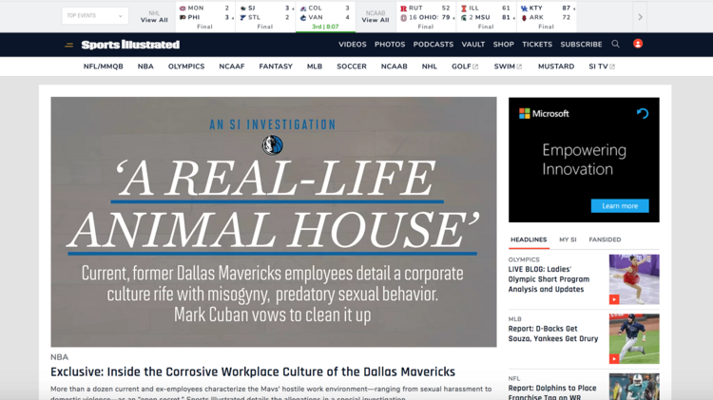This screenshot has width=713, height=400.
Task: Click the NFL category label in headlines
Action: click(514, 378)
